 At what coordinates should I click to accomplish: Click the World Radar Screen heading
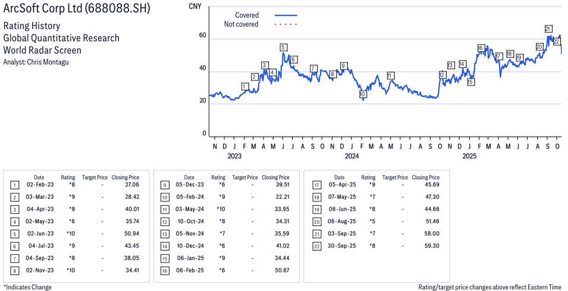pyautogui.click(x=42, y=50)
